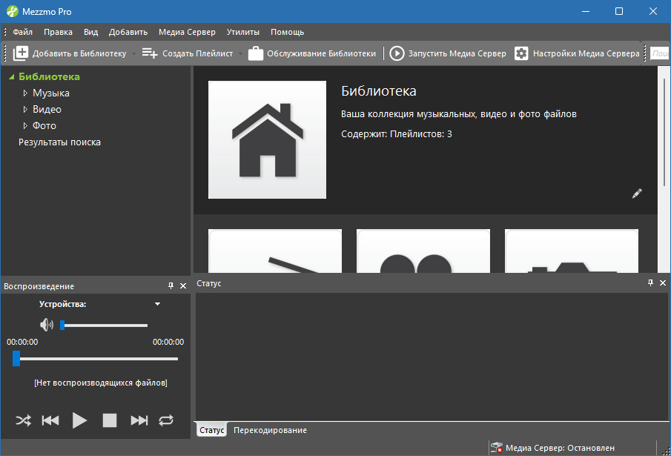The image size is (671, 456).
Task: Click the playback position slider
Action: (x=96, y=359)
